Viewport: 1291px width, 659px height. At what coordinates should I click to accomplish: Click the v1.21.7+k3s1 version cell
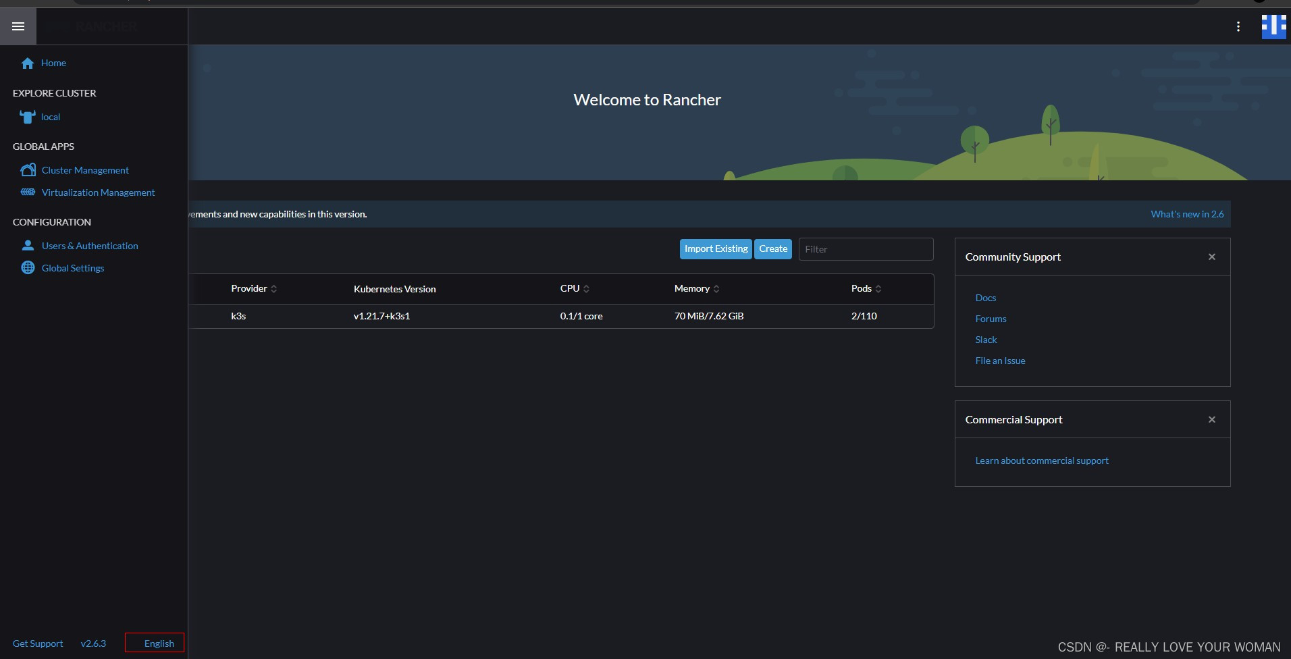tap(381, 316)
